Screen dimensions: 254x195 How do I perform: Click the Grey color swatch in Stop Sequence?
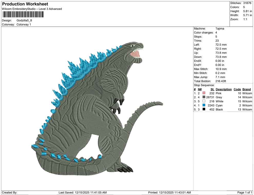[204, 97]
